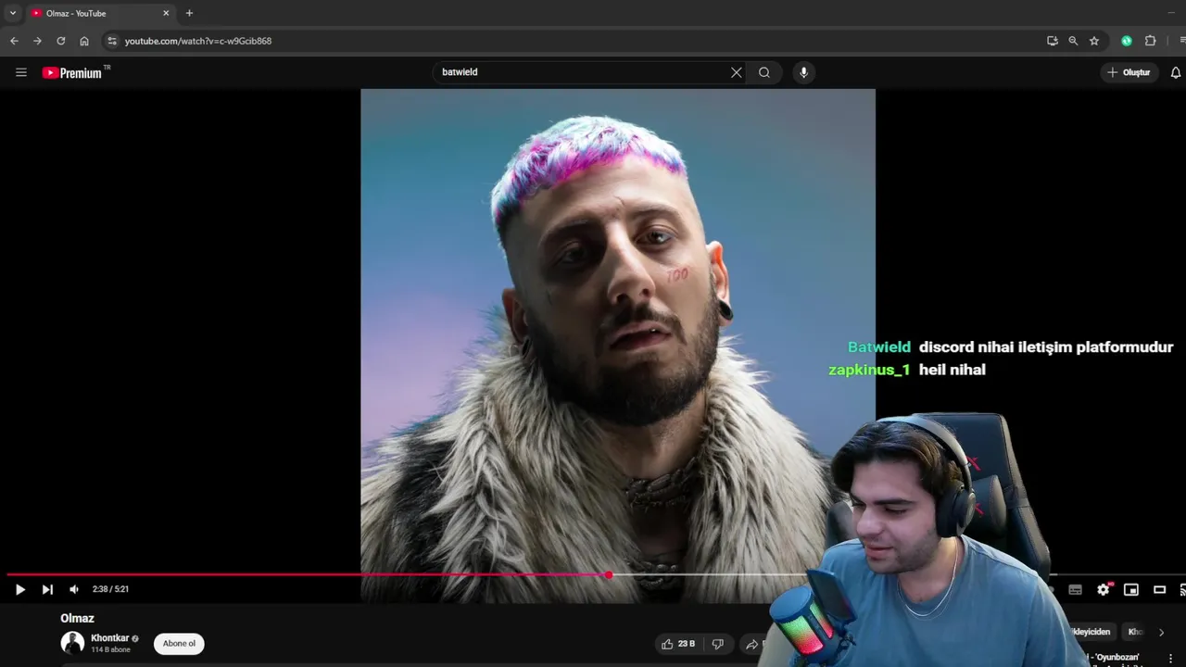The height and width of the screenshot is (667, 1186).
Task: Open the green circular extension icon
Action: tap(1127, 41)
